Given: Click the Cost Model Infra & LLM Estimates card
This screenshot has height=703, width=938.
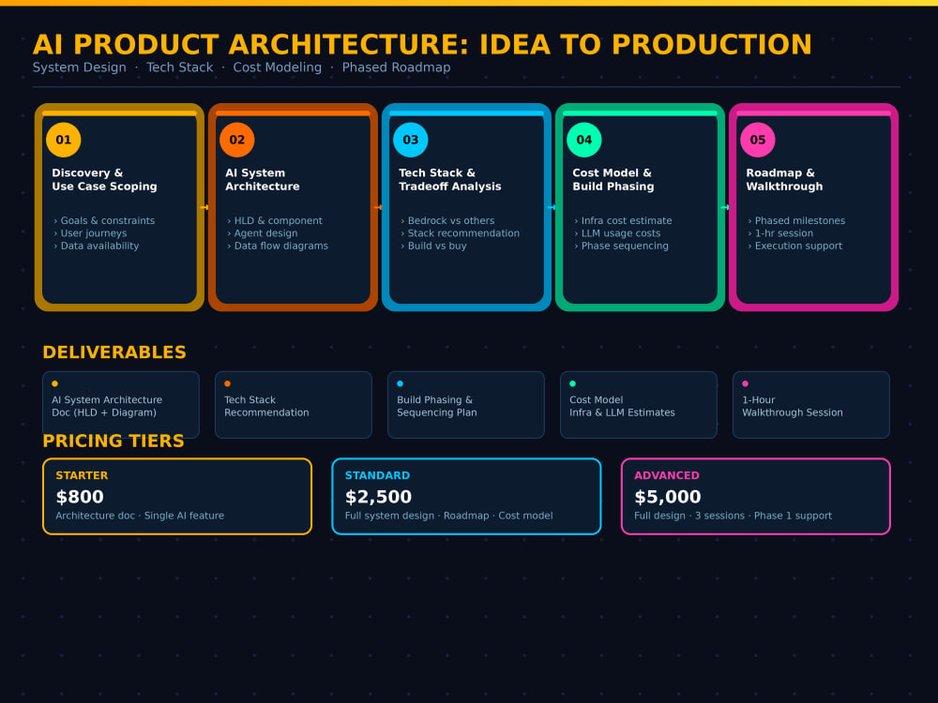Looking at the screenshot, I should 638,405.
